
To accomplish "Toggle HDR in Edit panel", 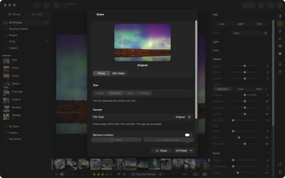I will [x=259, y=24].
